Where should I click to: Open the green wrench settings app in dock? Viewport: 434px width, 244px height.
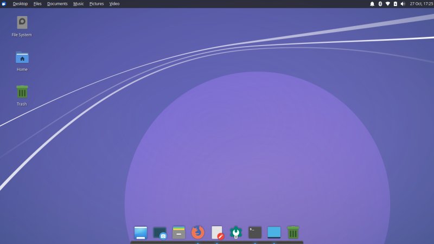(236, 233)
